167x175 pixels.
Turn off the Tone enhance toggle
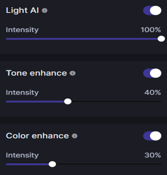(152, 73)
